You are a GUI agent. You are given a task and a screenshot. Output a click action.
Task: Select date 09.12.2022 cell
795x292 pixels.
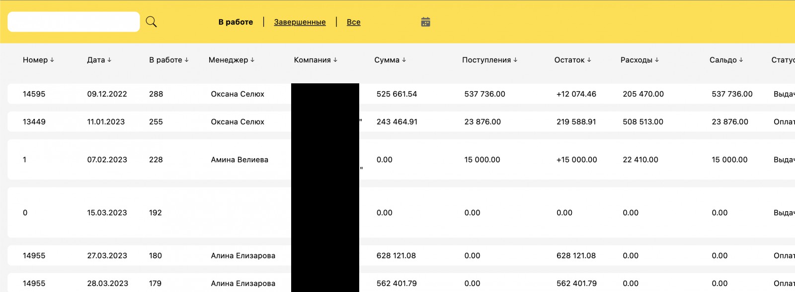click(x=107, y=94)
